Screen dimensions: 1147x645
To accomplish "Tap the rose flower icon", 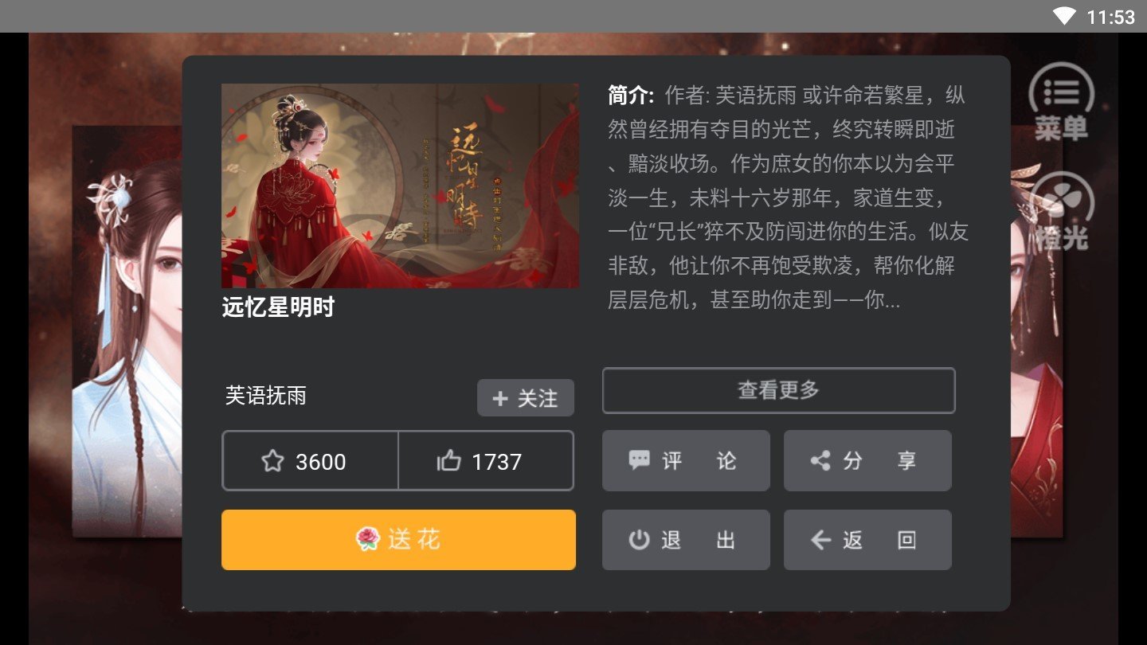I will [368, 540].
